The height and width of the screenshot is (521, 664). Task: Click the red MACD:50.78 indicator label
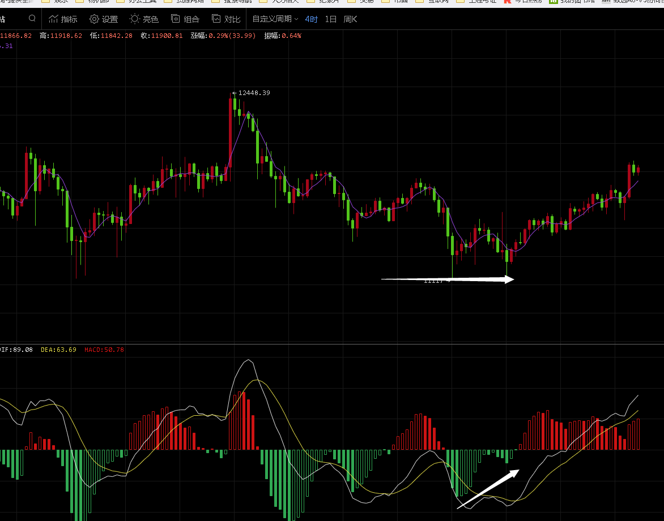click(104, 350)
